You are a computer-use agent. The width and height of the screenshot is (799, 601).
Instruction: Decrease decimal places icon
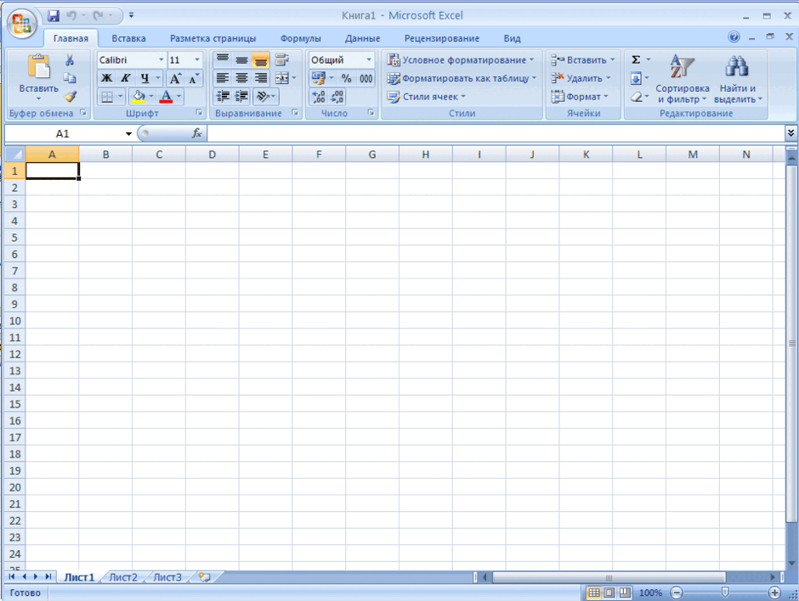pos(337,97)
